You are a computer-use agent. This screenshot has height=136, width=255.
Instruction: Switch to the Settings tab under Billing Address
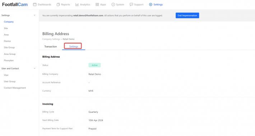(74, 47)
